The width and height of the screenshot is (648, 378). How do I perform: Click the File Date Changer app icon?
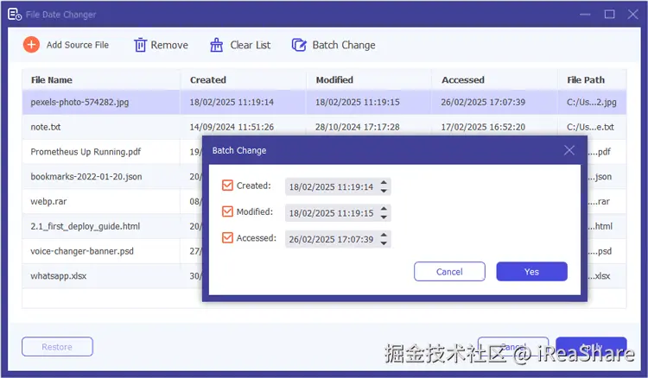point(15,15)
